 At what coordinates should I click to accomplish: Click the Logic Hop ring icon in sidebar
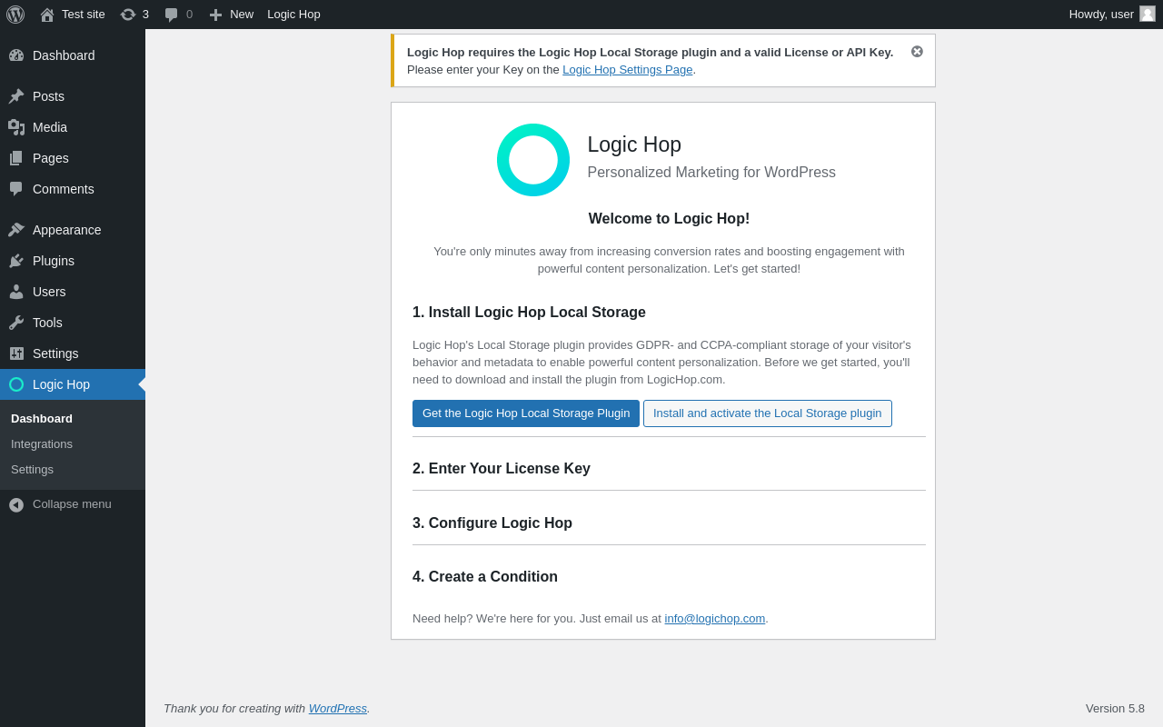click(x=16, y=384)
